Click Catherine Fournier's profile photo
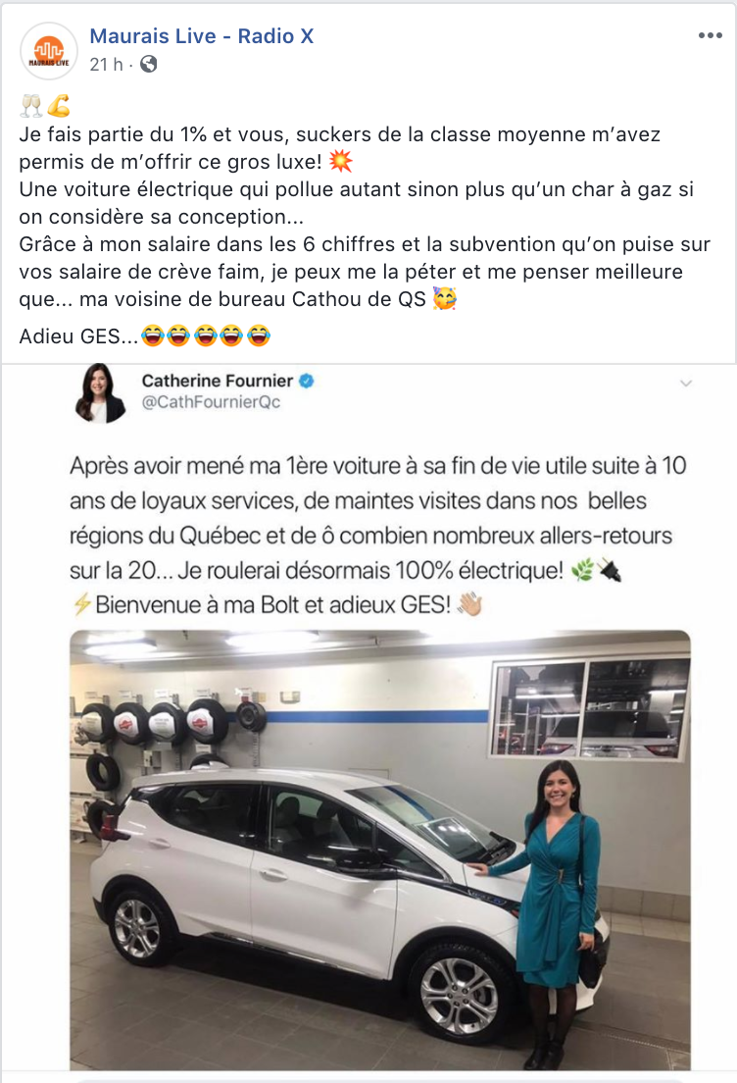Viewport: 737px width, 1083px height. 99,392
